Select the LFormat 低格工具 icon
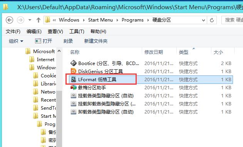This screenshot has width=243, height=147. [x=74, y=79]
